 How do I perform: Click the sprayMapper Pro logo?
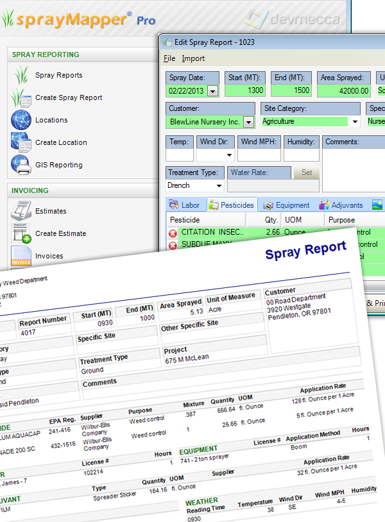click(x=78, y=19)
